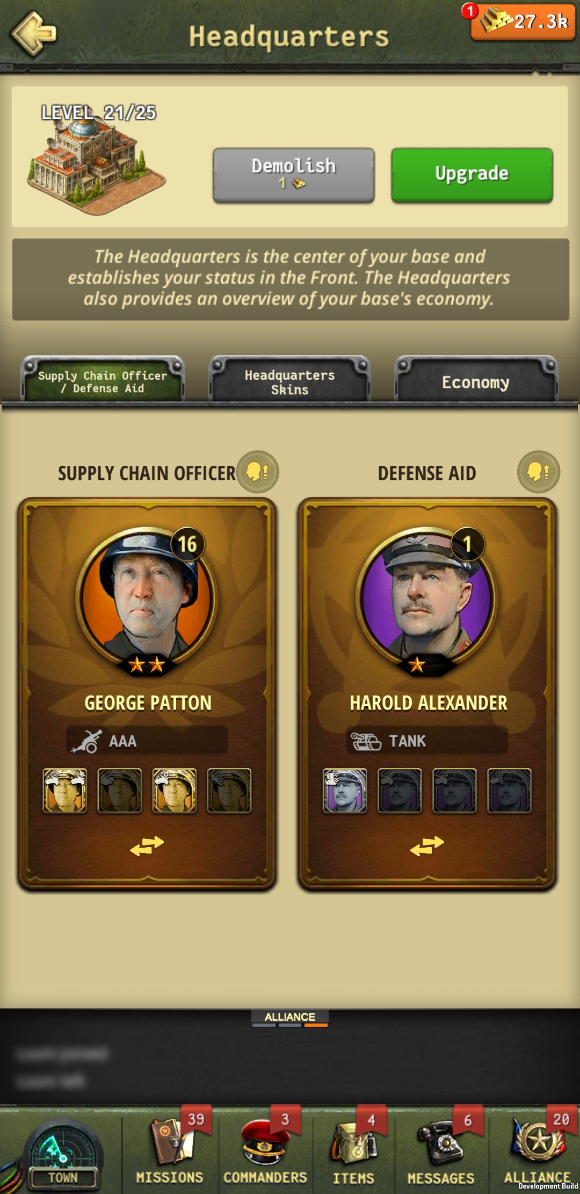Click the green Upgrade button
This screenshot has height=1194, width=580.
click(472, 175)
